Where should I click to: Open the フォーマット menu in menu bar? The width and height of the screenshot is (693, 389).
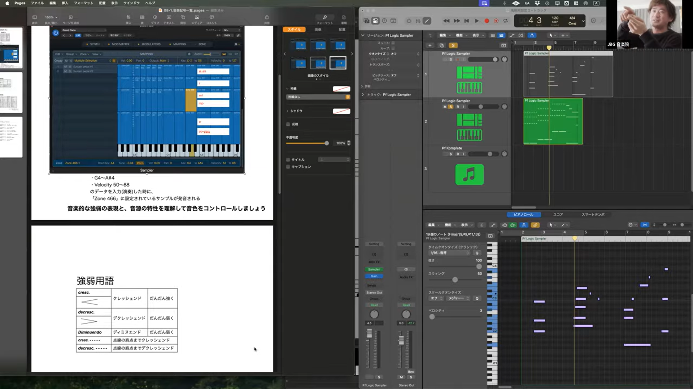coord(83,3)
